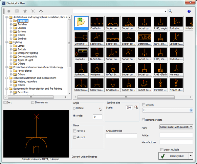Select the RTV,RJ45 Datensteckdose symbol
The height and width of the screenshot is (164, 197).
144,39
